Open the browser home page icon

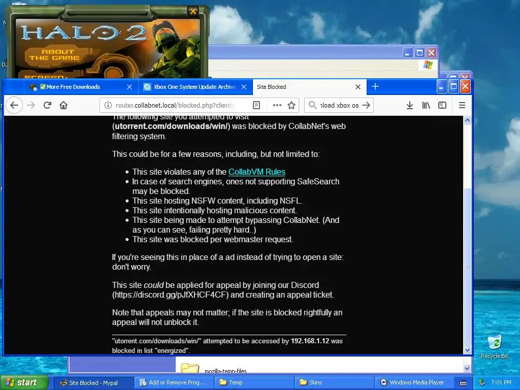point(63,106)
